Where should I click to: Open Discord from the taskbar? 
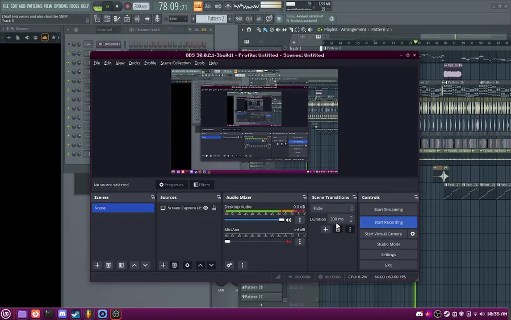pos(62,314)
